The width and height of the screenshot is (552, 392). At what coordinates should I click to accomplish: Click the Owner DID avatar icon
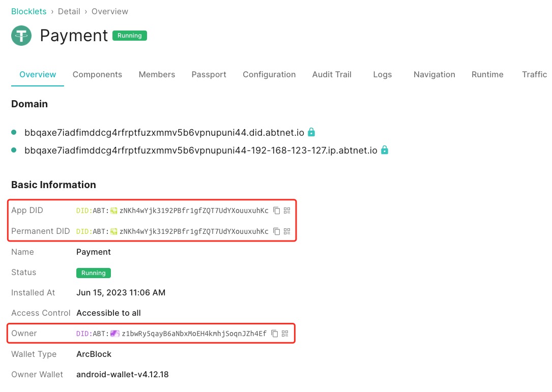click(115, 334)
